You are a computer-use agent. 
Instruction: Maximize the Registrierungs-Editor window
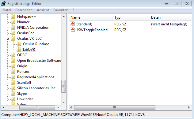point(177,4)
